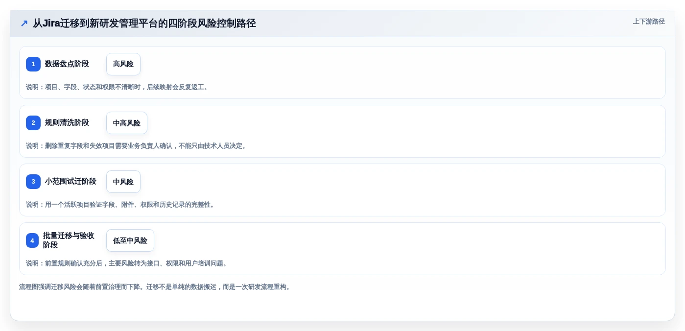685x331 pixels.
Task: Click the step 3 number badge
Action: [33, 182]
